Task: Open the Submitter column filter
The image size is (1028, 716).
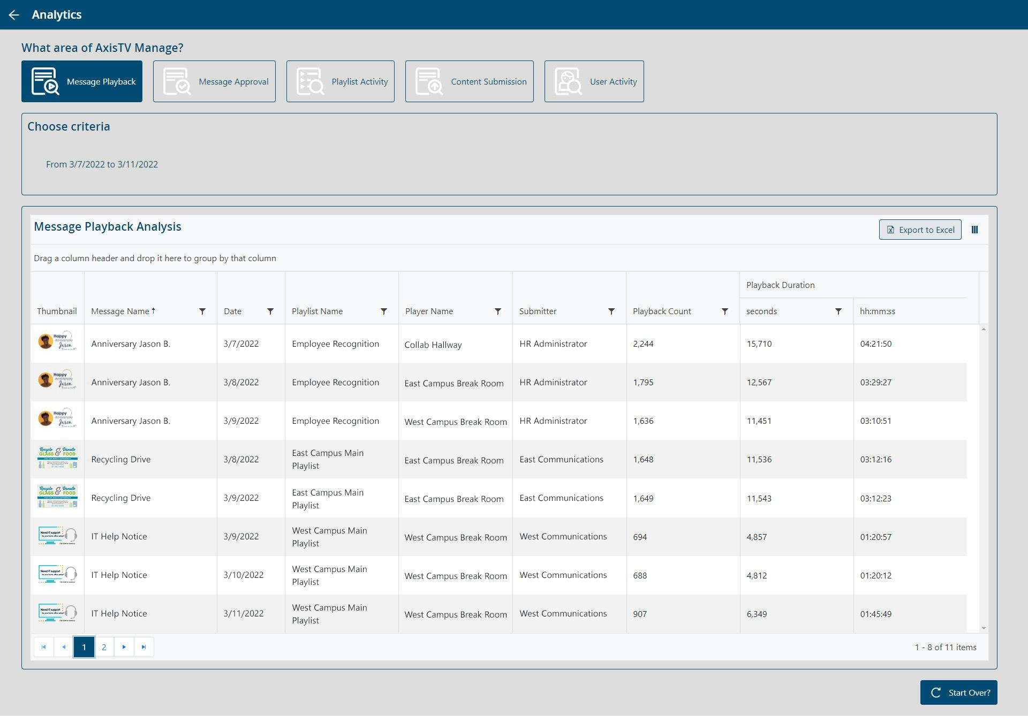Action: click(611, 311)
